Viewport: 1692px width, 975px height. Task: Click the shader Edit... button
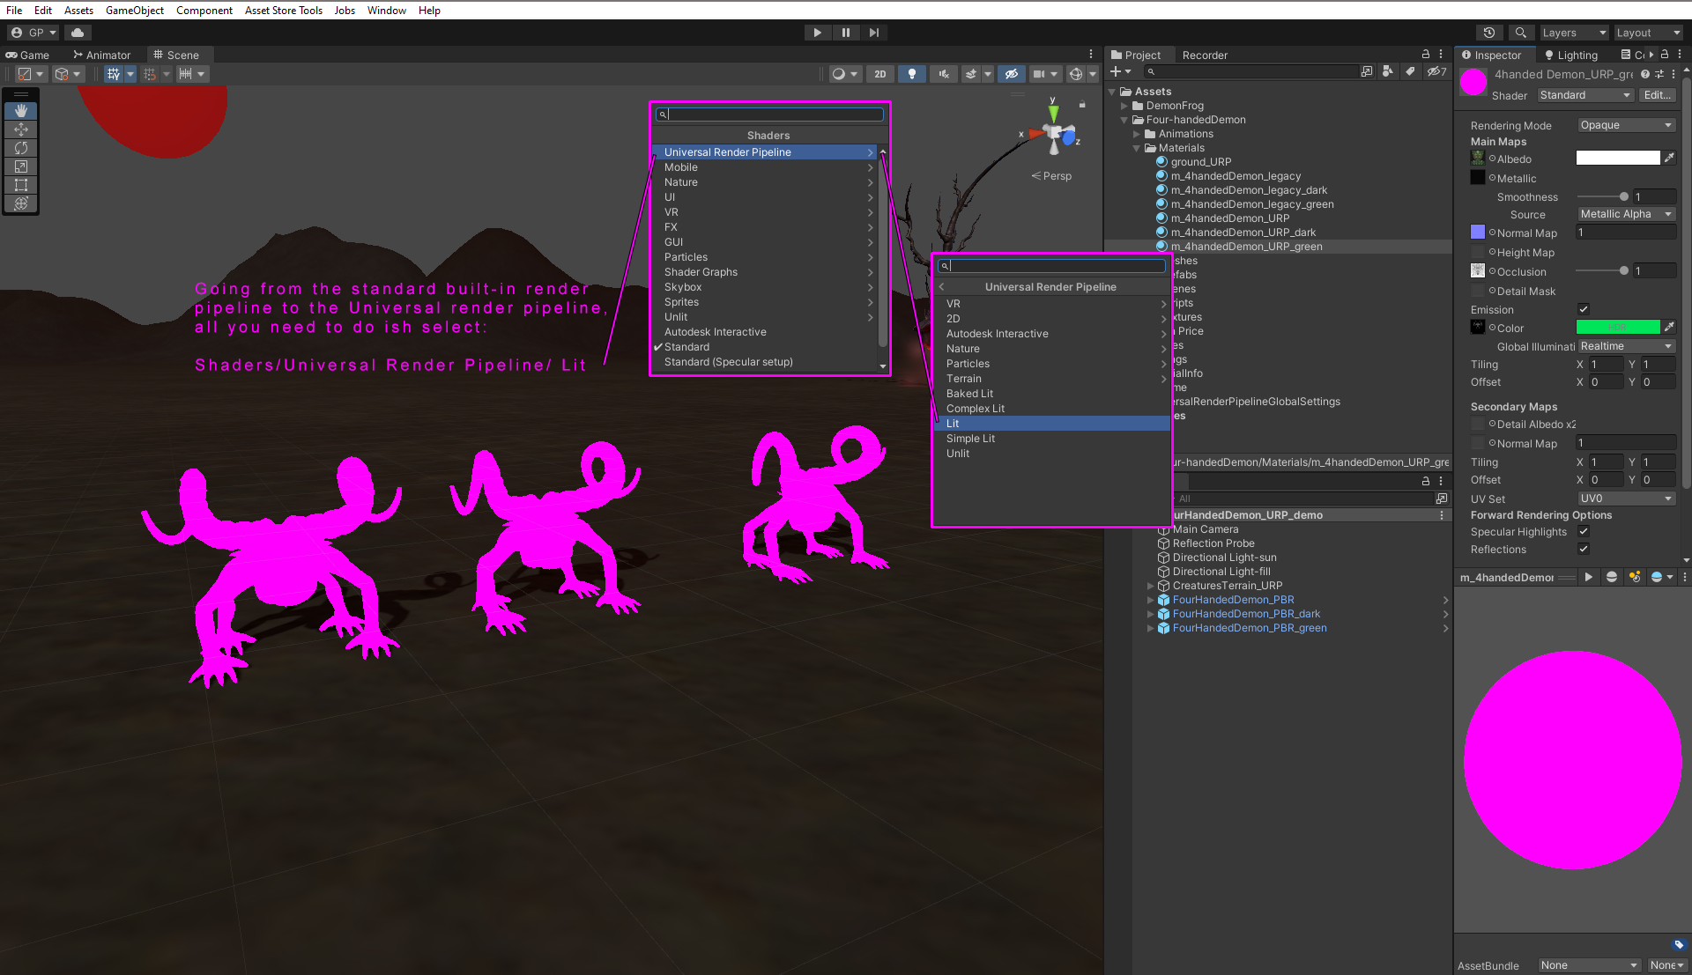click(1657, 95)
